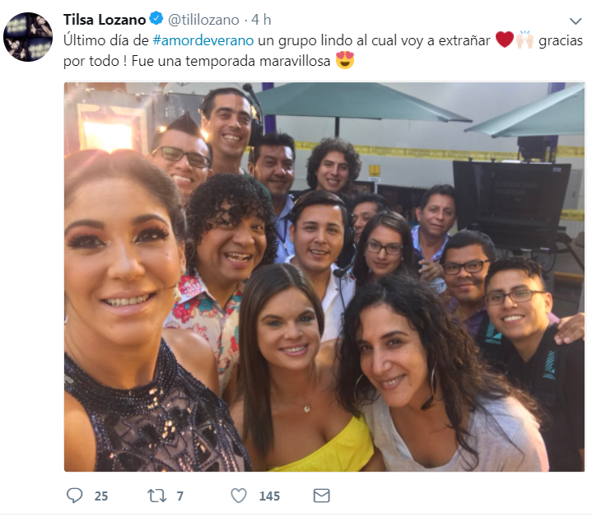Open the attached group selfie photo
The height and width of the screenshot is (517, 592).
pos(324,277)
